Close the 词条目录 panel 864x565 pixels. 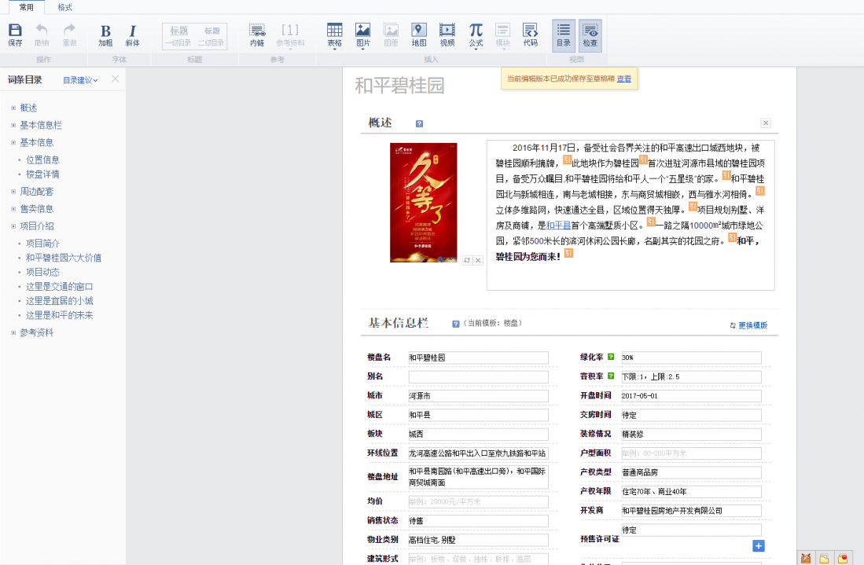[x=115, y=79]
